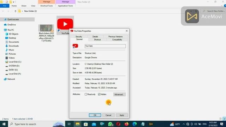Open Desktop in navigation pane

point(12,38)
